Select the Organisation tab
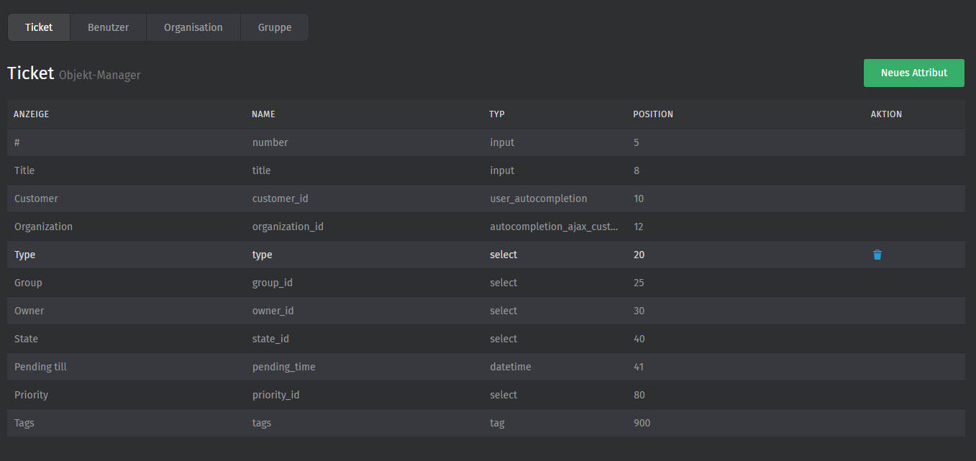 [x=193, y=27]
